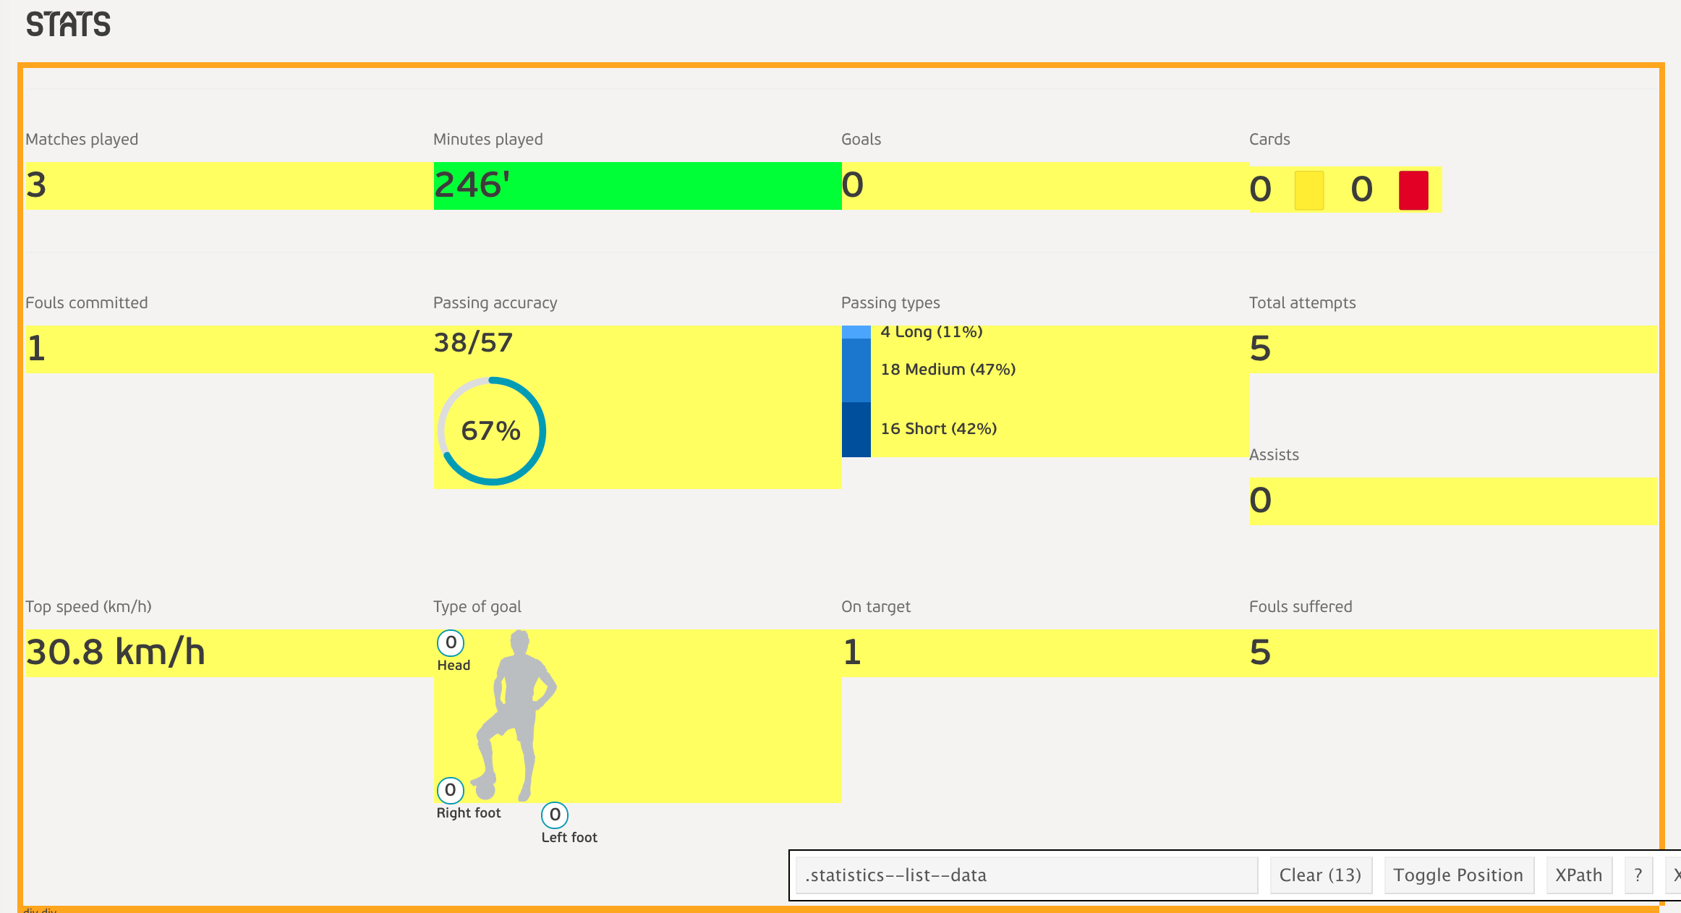Click the STATS heading
This screenshot has height=913, width=1681.
tap(69, 25)
